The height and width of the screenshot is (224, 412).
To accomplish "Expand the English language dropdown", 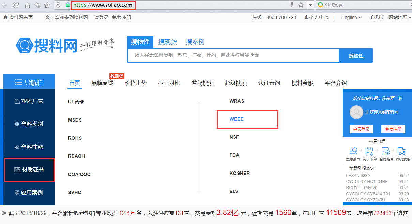I will click(351, 17).
